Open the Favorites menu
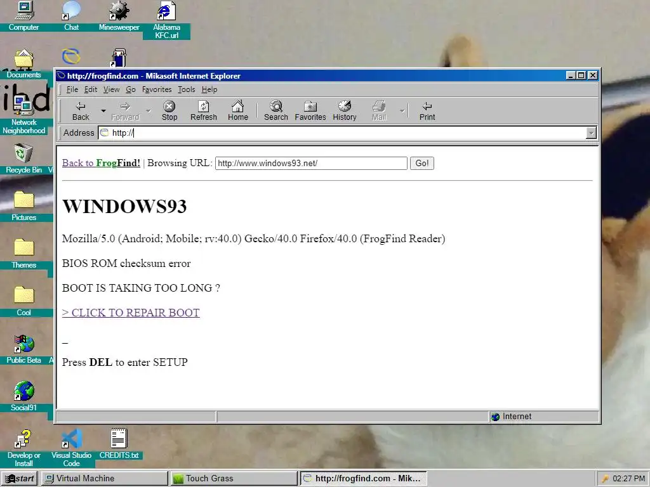 pos(157,89)
